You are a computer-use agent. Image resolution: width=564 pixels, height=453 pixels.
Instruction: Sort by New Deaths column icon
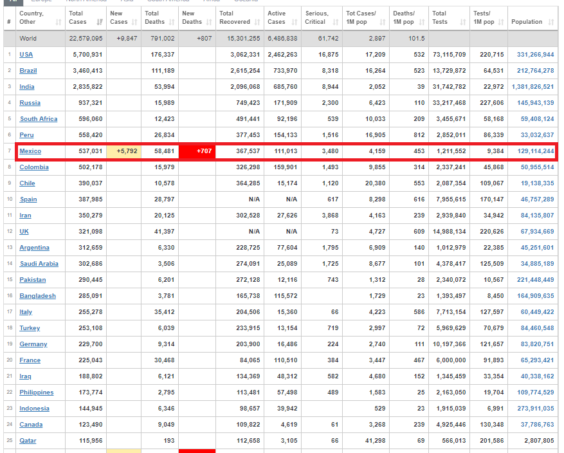209,23
